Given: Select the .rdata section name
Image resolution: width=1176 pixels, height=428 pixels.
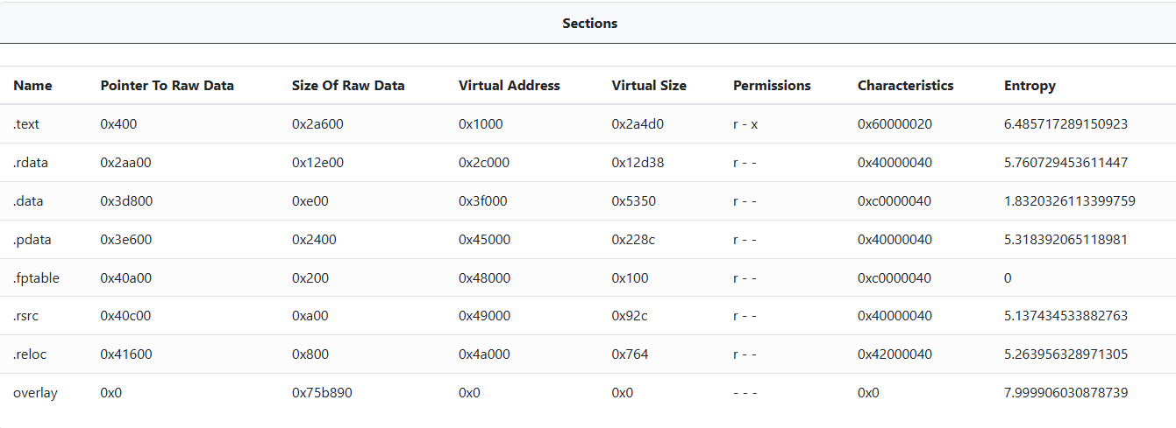Looking at the screenshot, I should click(x=31, y=163).
